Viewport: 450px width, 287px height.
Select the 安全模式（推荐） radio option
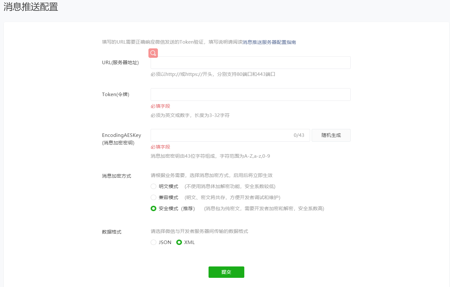153,209
